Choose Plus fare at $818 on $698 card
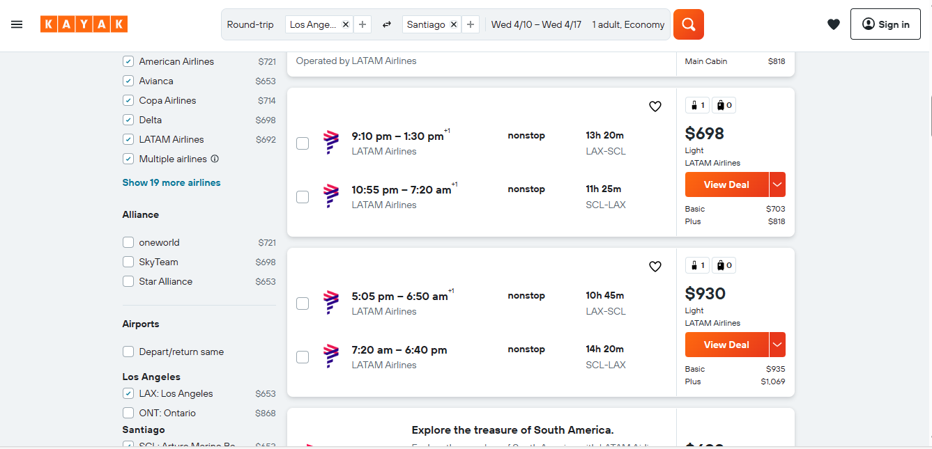This screenshot has height=449, width=932. (735, 221)
